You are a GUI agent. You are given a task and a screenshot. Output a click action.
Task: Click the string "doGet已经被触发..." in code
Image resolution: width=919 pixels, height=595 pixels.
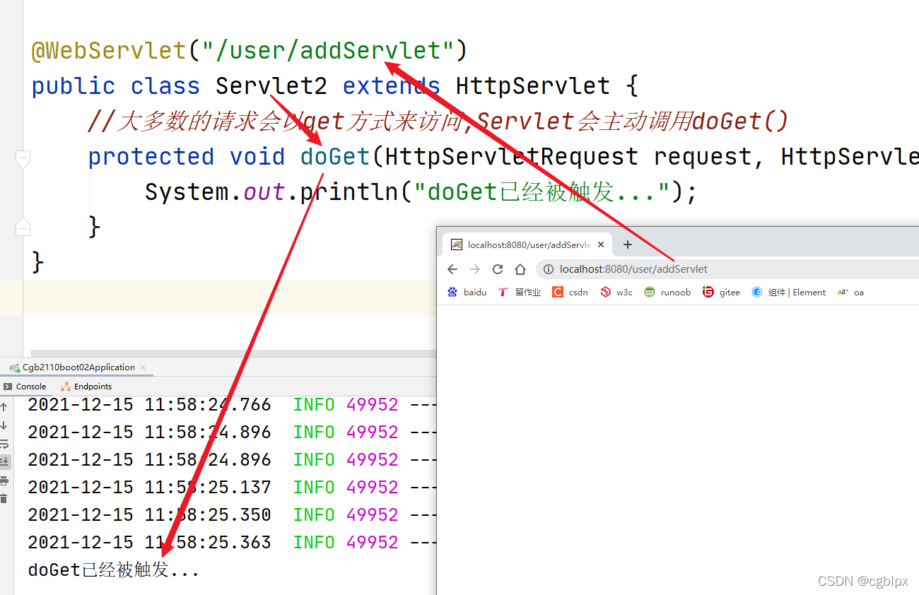tap(540, 192)
